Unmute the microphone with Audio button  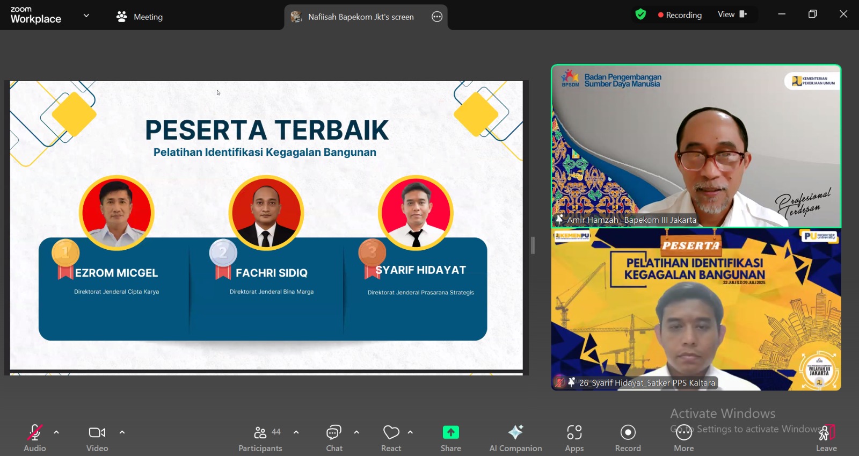tap(35, 438)
